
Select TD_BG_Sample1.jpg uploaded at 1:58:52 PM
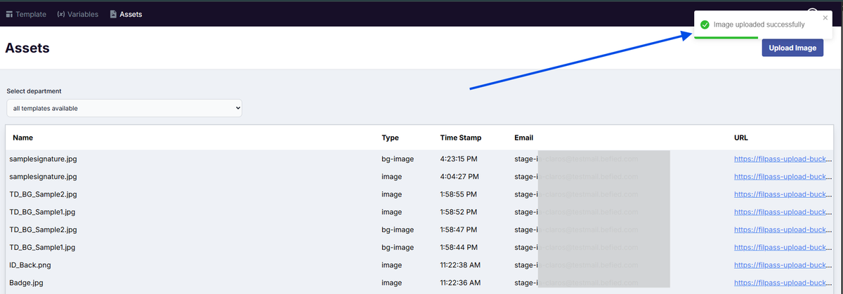(42, 212)
